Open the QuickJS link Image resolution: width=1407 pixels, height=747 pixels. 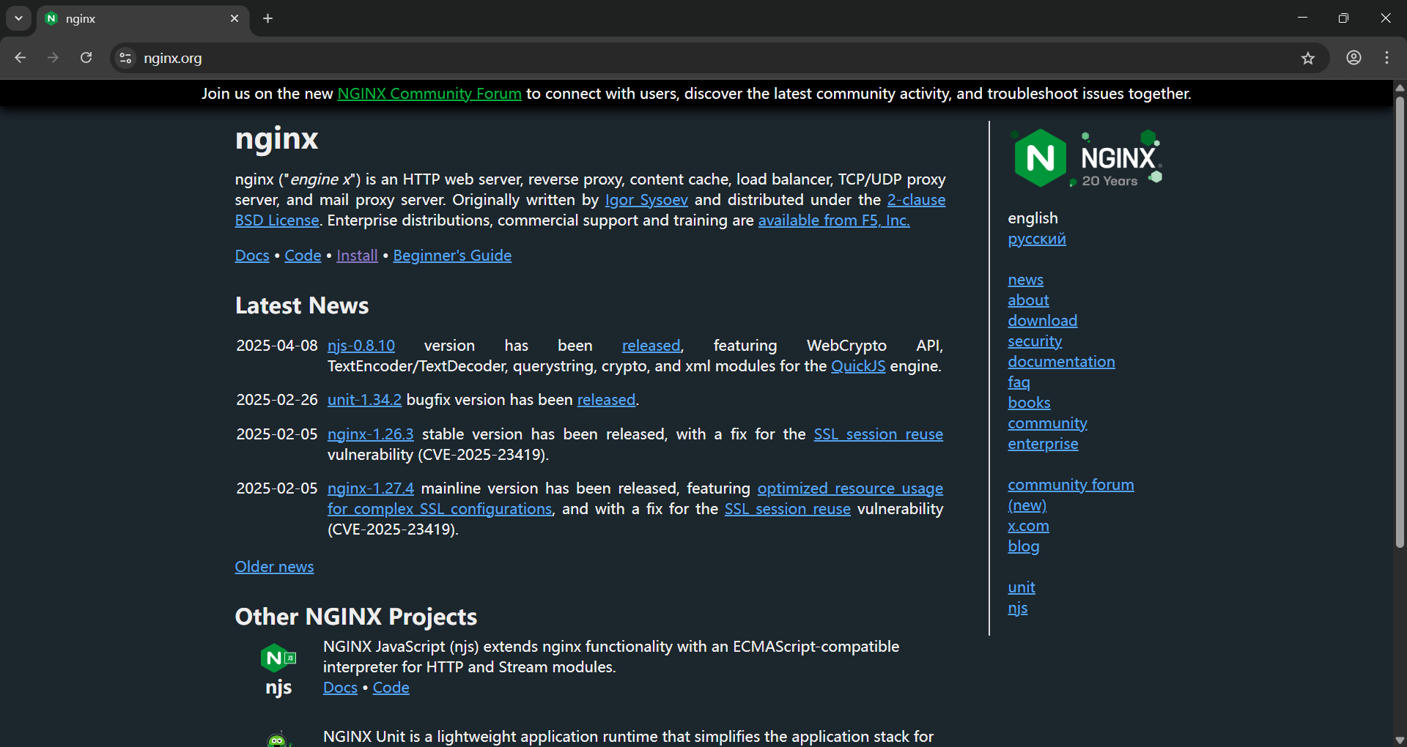point(858,366)
